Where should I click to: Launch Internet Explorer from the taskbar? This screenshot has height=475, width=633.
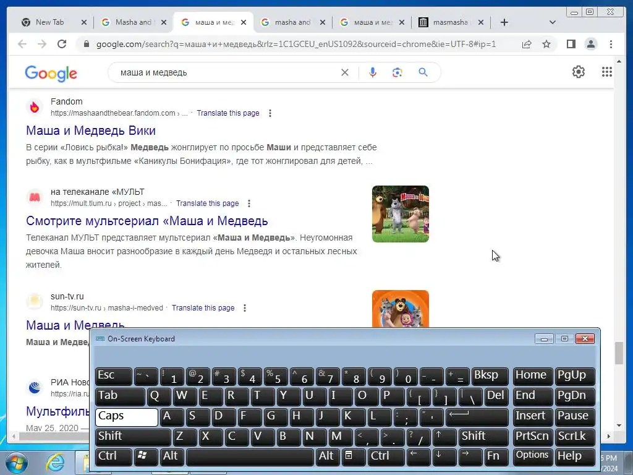click(55, 463)
